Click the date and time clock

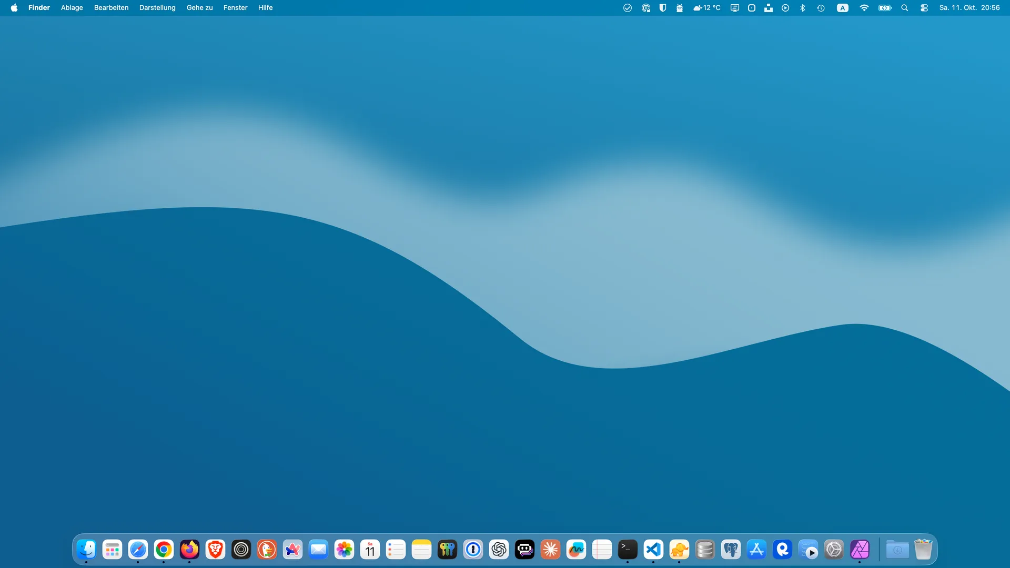(969, 8)
